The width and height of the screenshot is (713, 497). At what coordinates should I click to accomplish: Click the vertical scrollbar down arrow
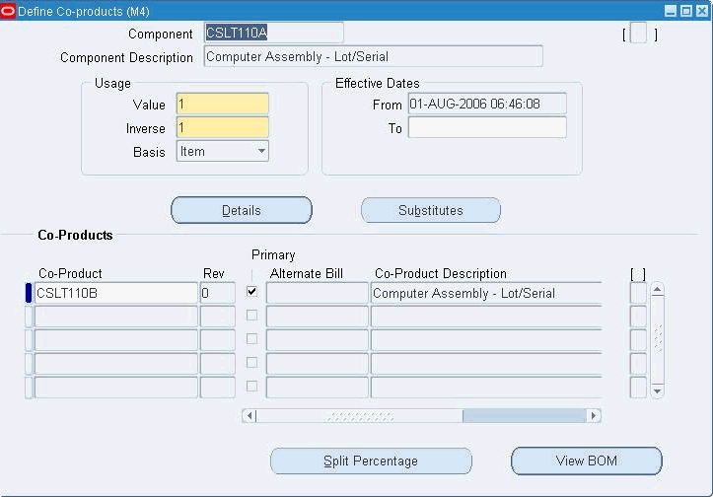click(x=657, y=391)
